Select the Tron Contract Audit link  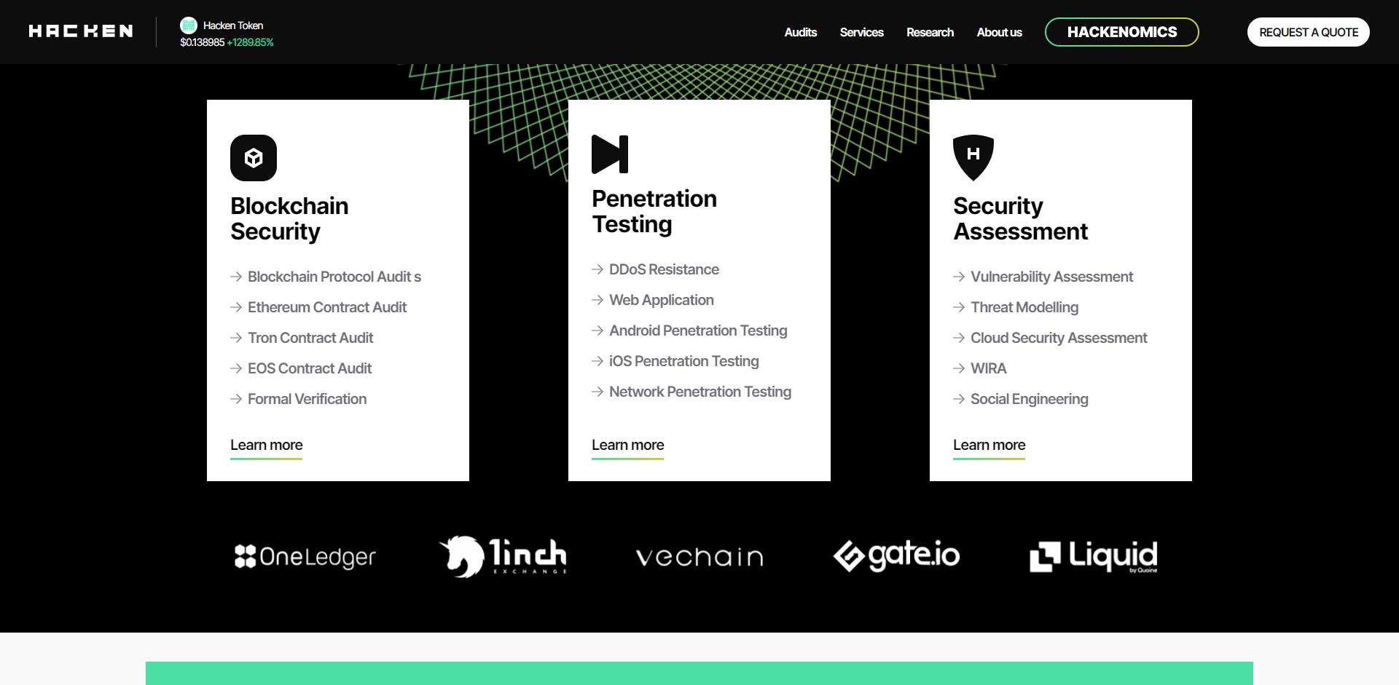310,338
